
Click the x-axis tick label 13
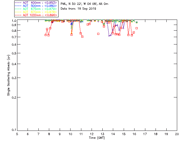102,134
